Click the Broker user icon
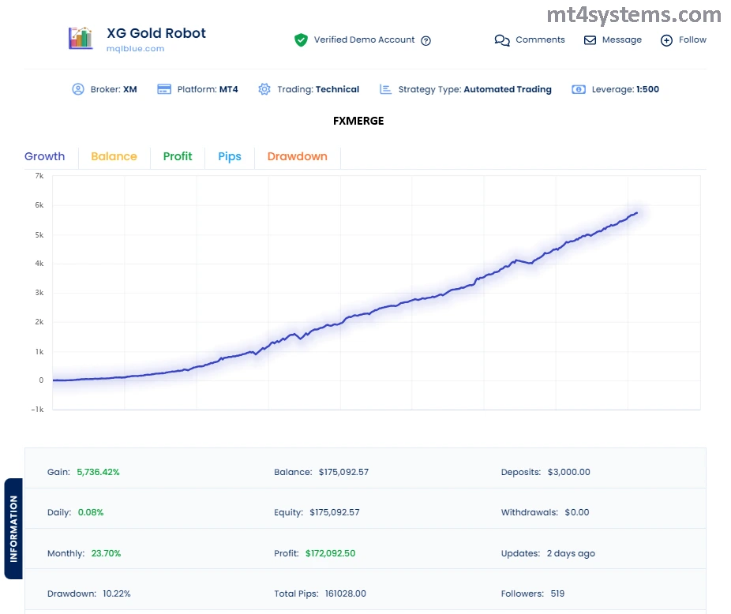Viewport: 731px width, 614px height. click(x=78, y=89)
